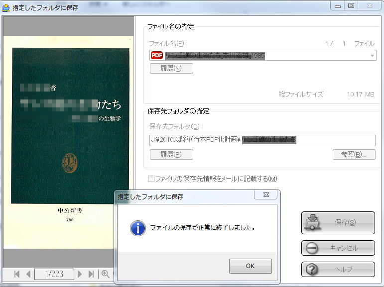
Task: Go to next page of preview
Action: [80, 274]
